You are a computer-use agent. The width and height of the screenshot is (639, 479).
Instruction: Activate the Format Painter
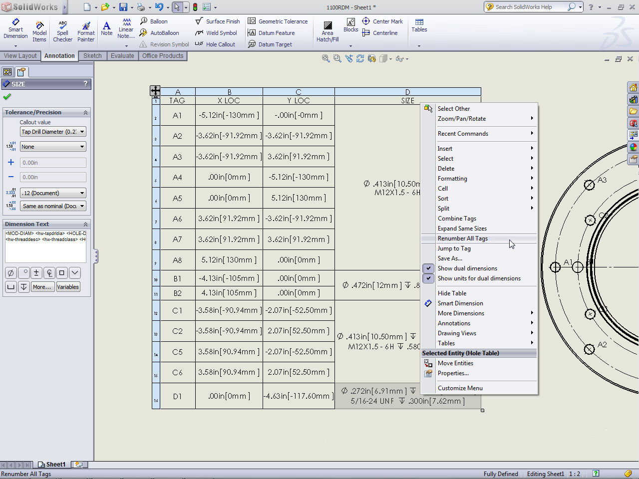pyautogui.click(x=86, y=31)
